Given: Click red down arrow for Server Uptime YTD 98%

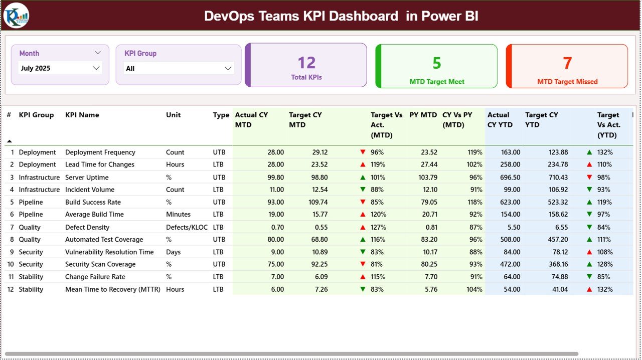Looking at the screenshot, I should (x=590, y=177).
